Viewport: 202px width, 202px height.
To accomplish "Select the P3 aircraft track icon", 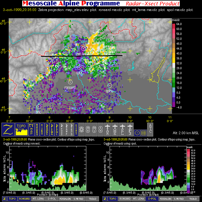I will [129, 130].
